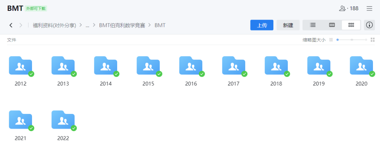Go back with the left arrow
This screenshot has height=149, width=380.
point(11,25)
